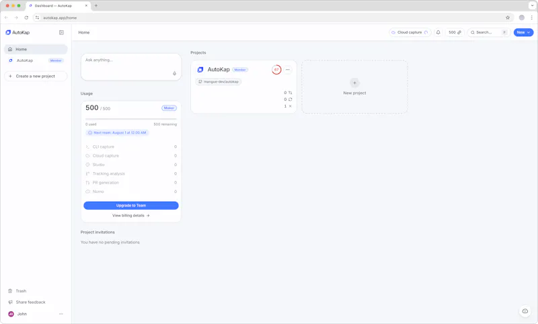The image size is (538, 324).
Task: Click the Maker plan badge in Usage
Action: (169, 108)
